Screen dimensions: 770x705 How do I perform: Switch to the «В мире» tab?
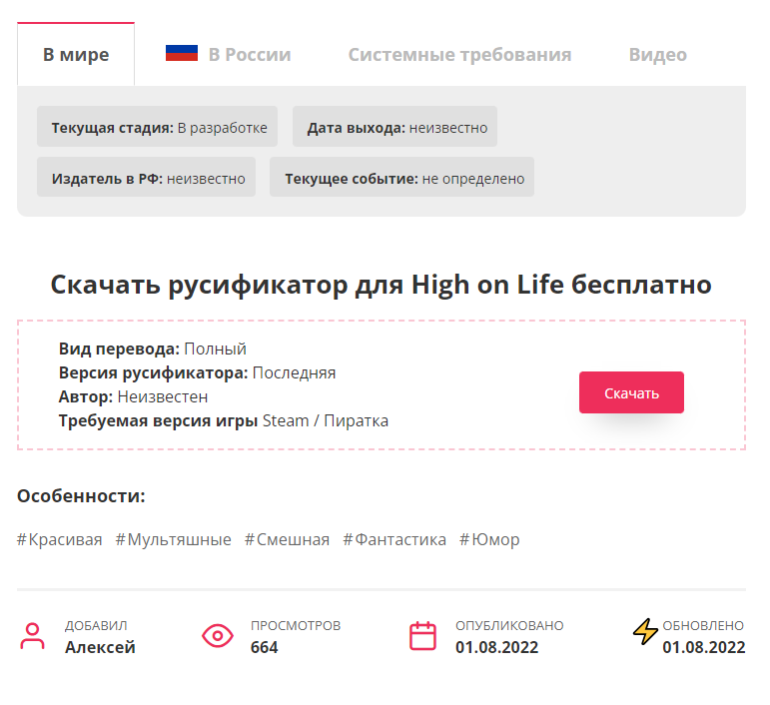(76, 55)
